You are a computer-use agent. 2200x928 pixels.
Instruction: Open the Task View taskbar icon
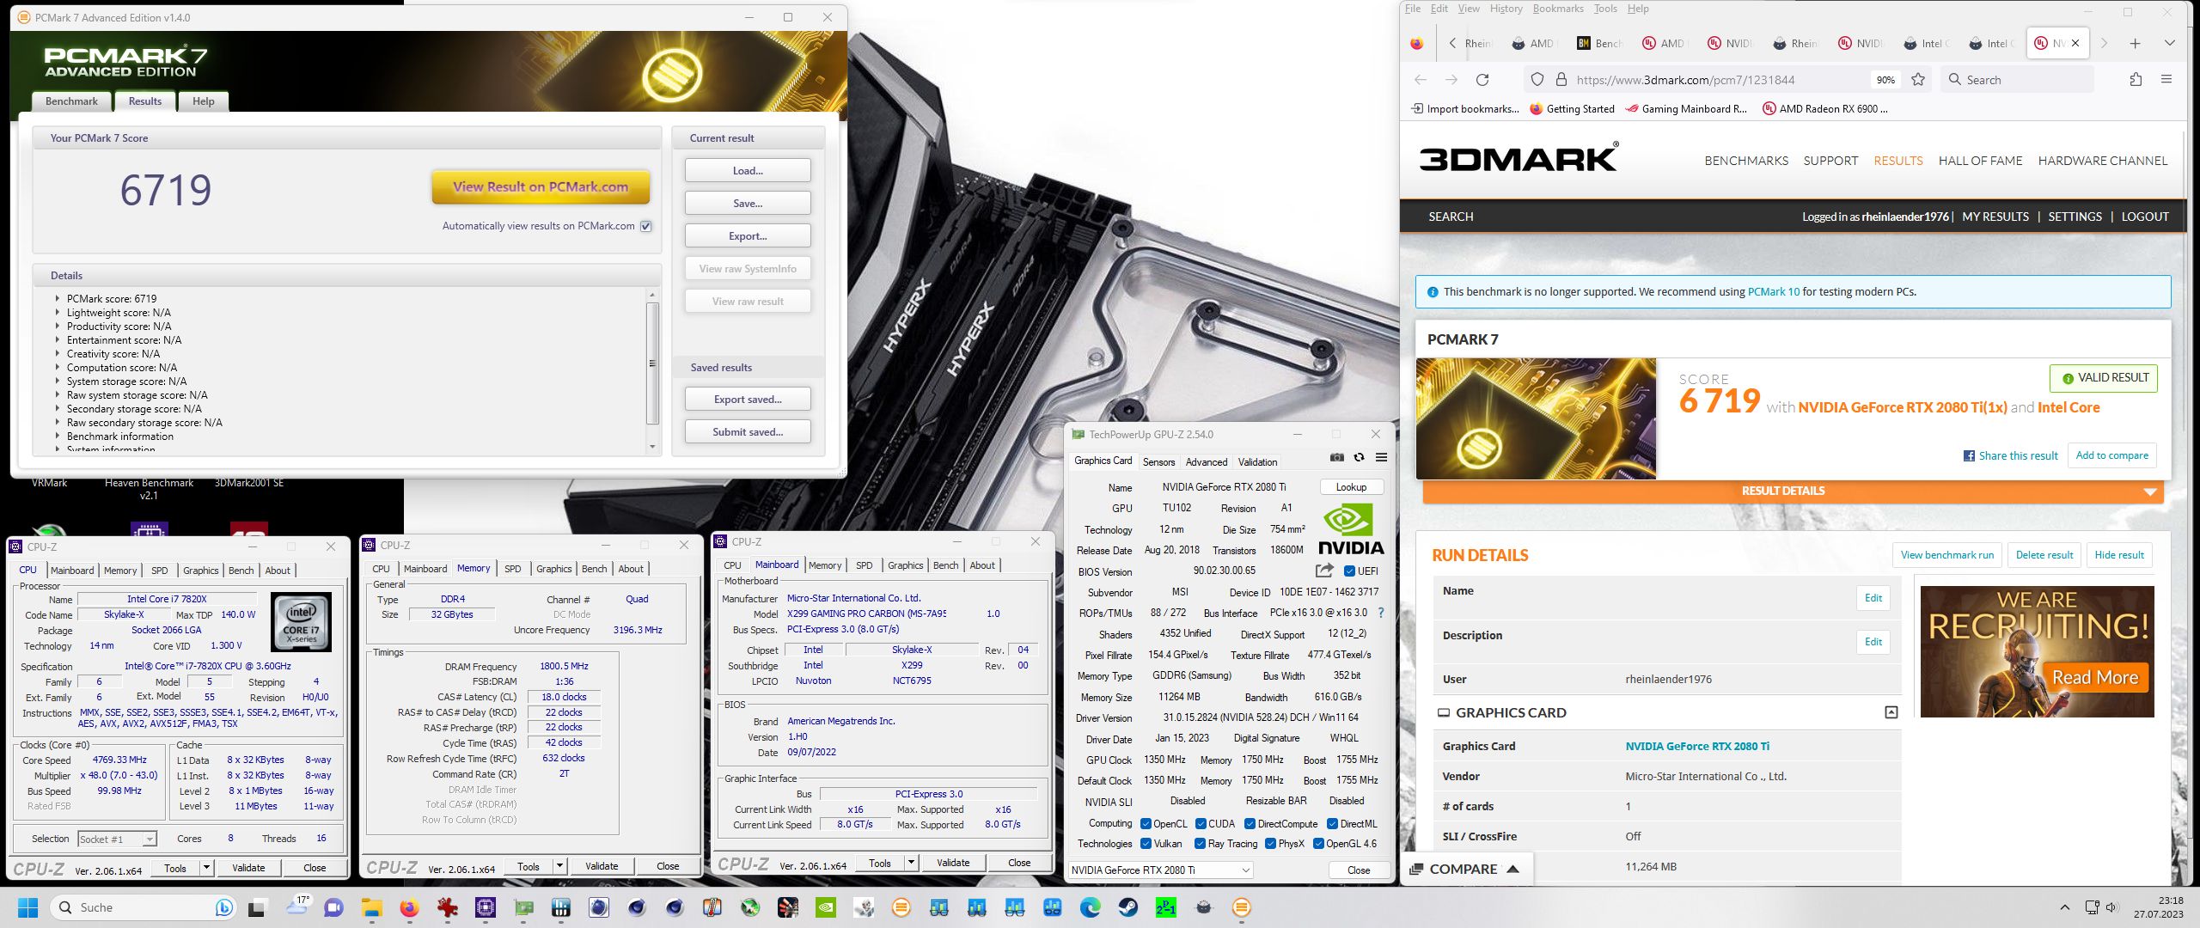(x=257, y=907)
